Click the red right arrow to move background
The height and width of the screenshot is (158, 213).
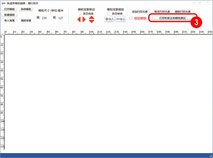tap(84, 19)
